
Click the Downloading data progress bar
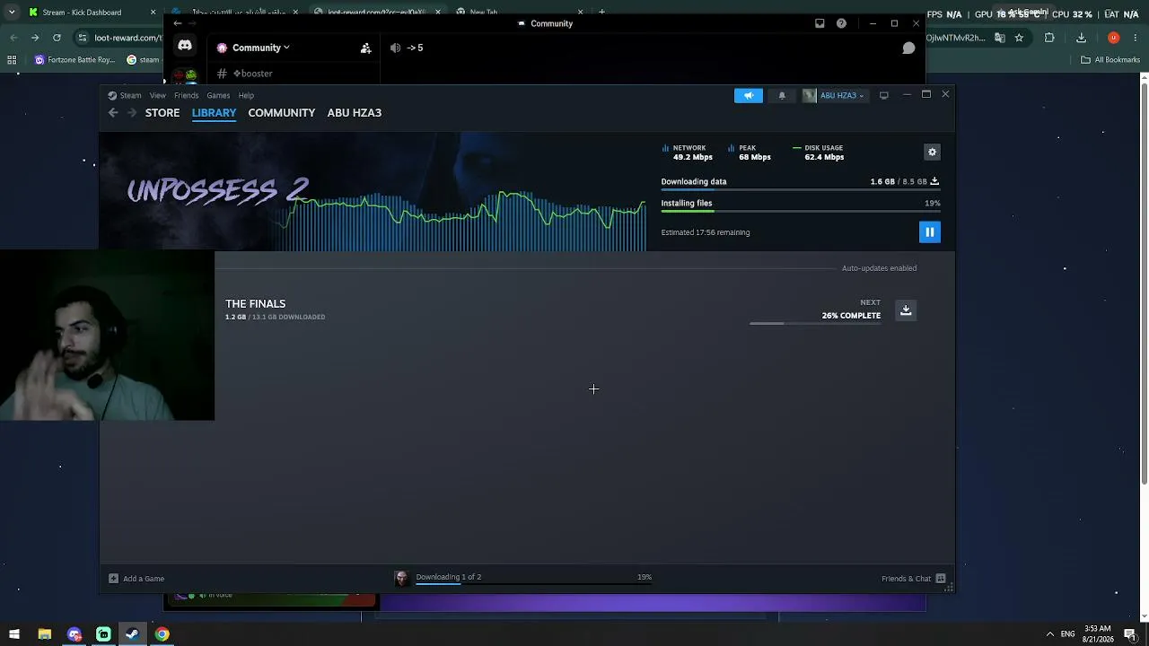[800, 190]
